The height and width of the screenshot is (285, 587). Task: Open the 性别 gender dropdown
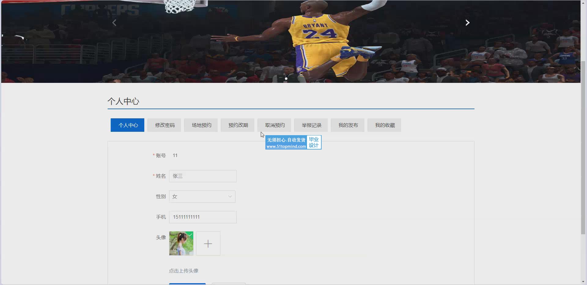pos(202,197)
